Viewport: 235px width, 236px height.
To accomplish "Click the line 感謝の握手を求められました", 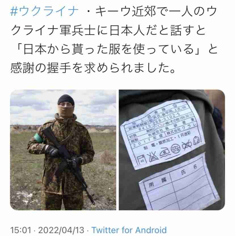I will (93, 68).
